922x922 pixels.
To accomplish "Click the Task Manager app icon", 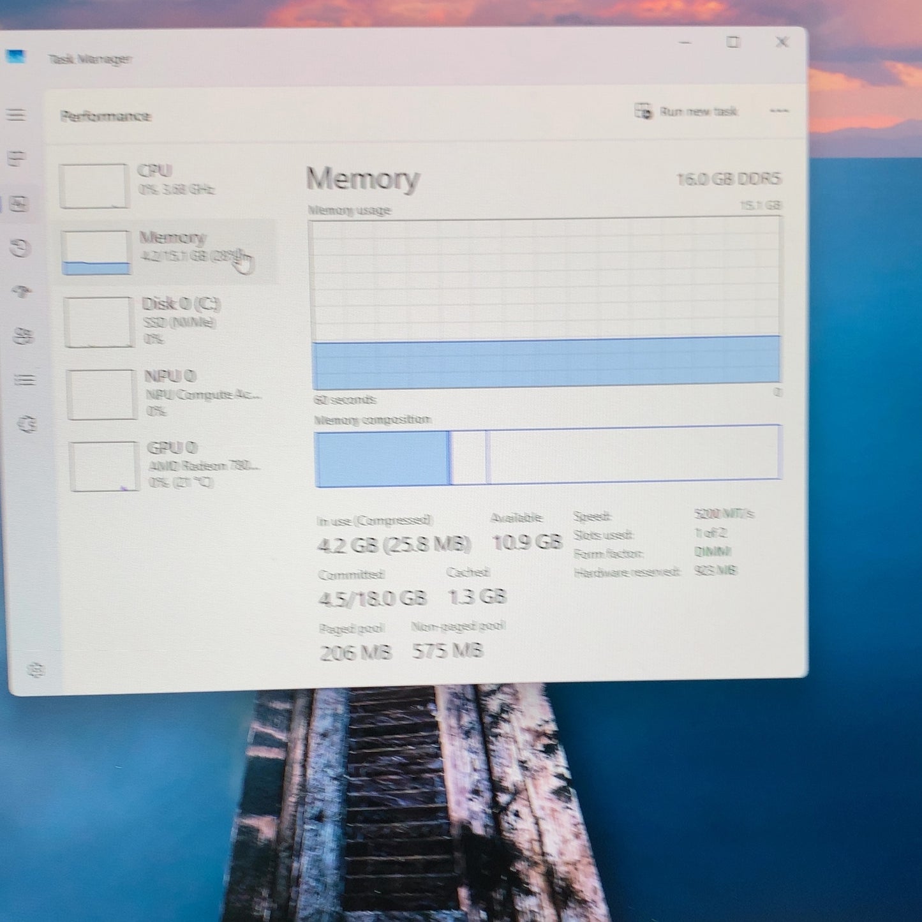I will tap(15, 57).
